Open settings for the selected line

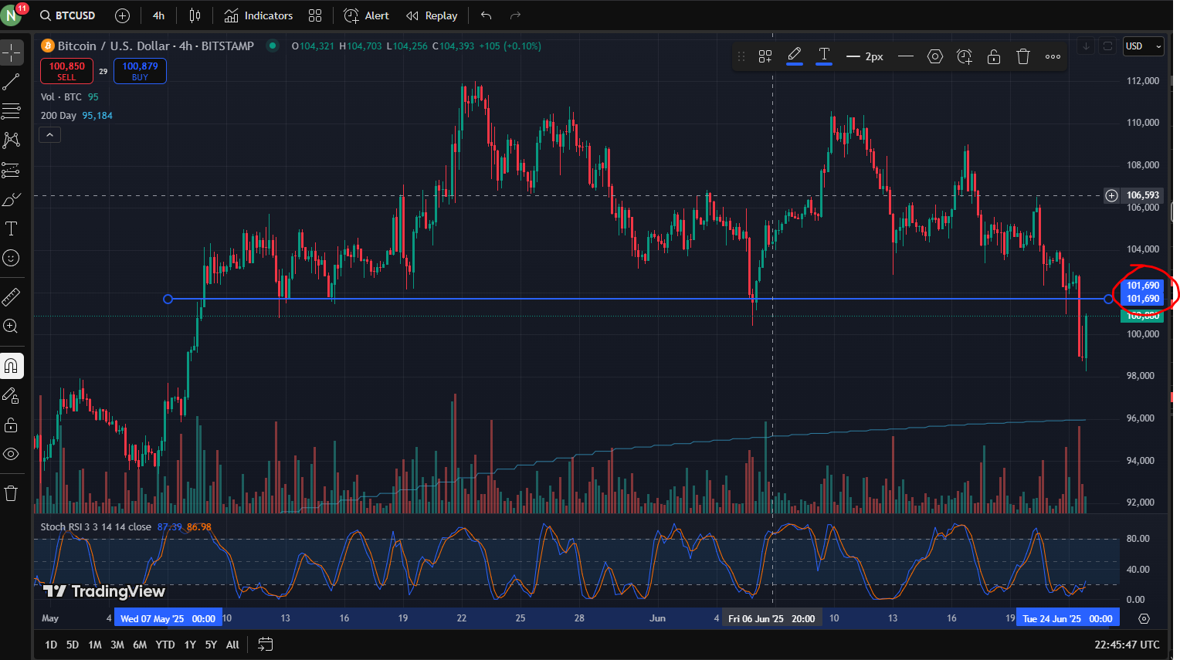point(935,56)
